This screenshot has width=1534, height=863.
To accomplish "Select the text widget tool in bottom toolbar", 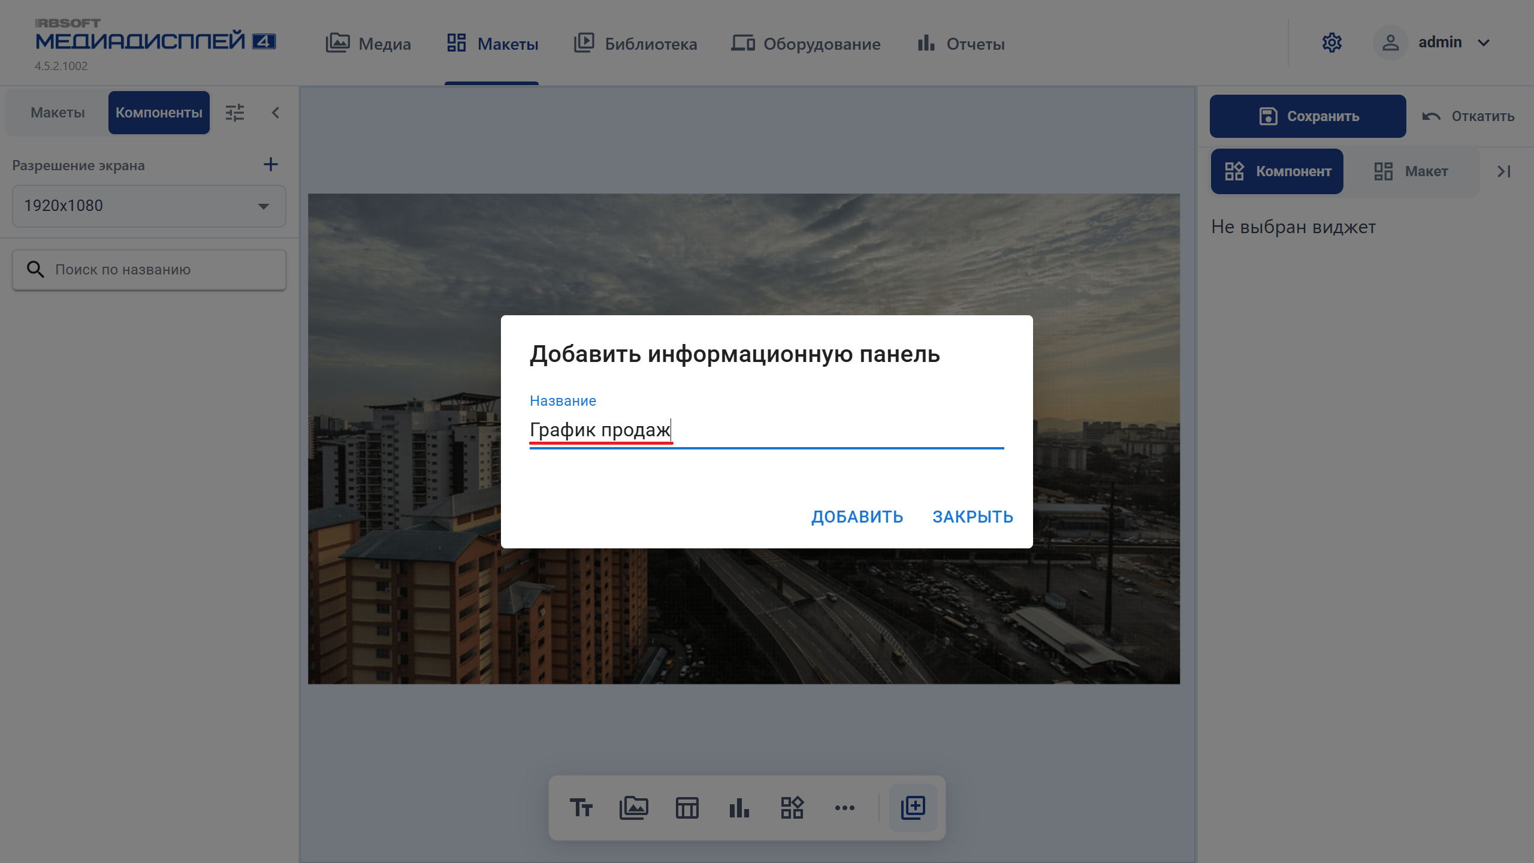I will click(x=581, y=808).
